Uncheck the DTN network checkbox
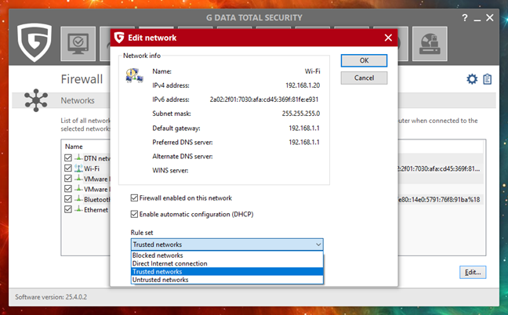Image resolution: width=508 pixels, height=315 pixels. click(68, 157)
